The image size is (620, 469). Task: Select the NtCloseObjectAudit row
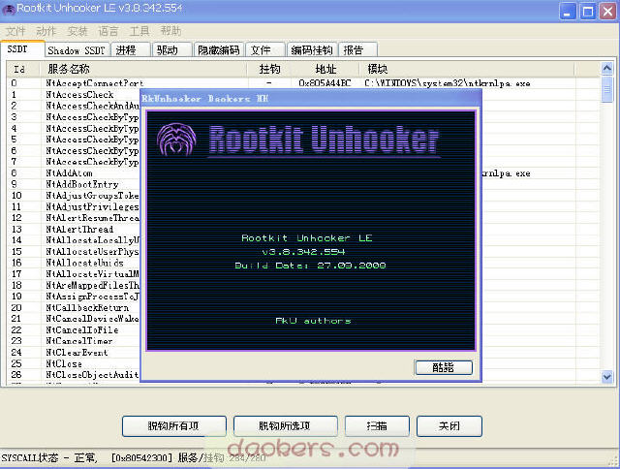[74, 375]
